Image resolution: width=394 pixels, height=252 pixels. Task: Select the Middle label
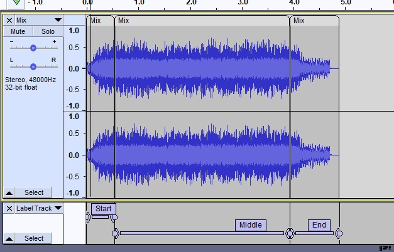pos(251,225)
